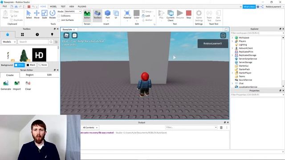285x160 pixels.
Task: Close the Baseplate document tab
Action: pos(74,30)
